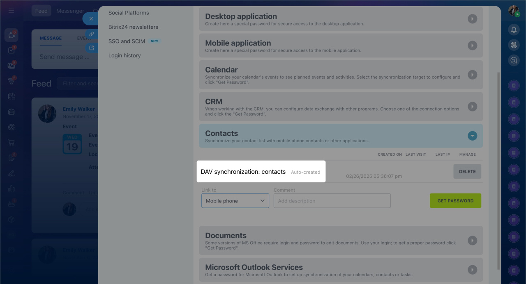The image size is (526, 284).
Task: Open the Link to Mobile phone dropdown
Action: click(x=235, y=201)
